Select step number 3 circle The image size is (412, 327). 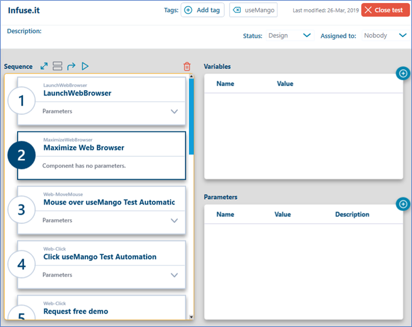tap(22, 210)
